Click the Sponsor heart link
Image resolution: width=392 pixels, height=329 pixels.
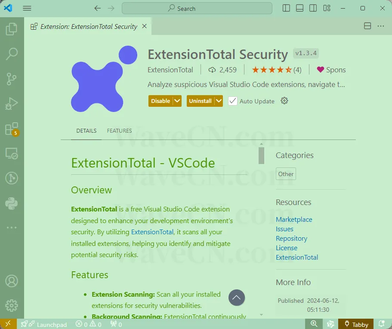(x=331, y=70)
